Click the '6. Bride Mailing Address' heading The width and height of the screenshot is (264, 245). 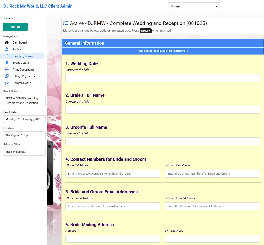click(90, 225)
